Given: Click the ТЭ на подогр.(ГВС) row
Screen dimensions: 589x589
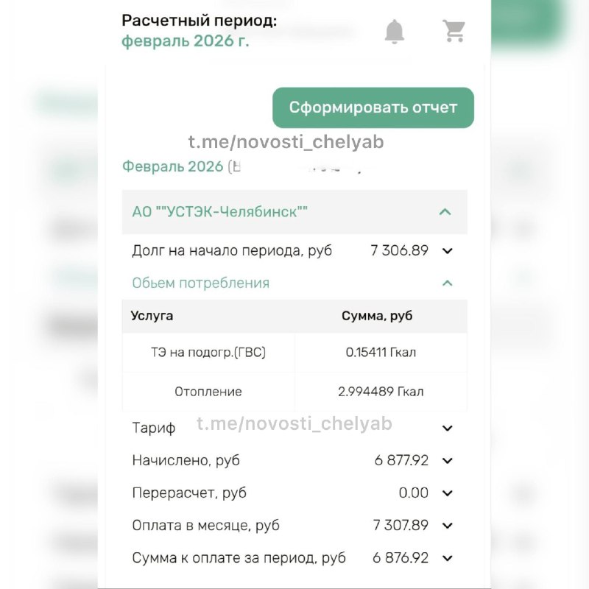Looking at the screenshot, I should coord(208,353).
